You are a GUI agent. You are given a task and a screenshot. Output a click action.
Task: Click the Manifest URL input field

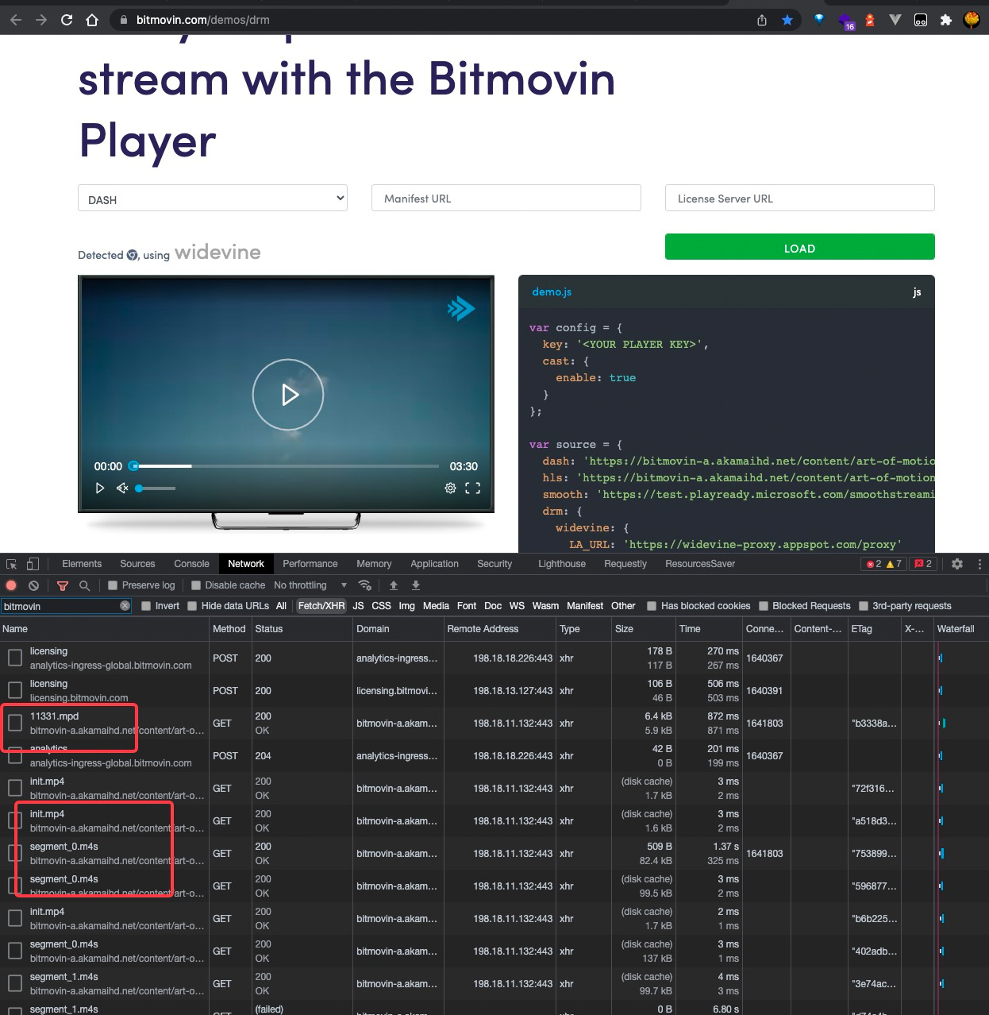tap(506, 198)
